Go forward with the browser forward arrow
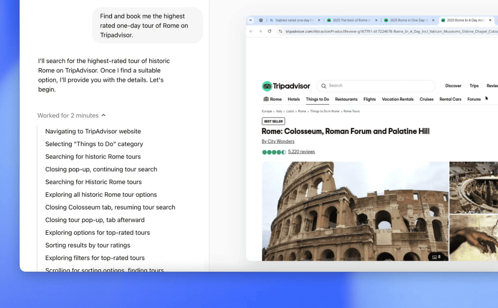 pyautogui.click(x=260, y=31)
